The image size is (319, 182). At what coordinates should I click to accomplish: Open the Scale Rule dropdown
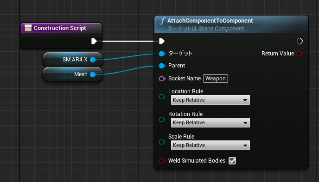point(211,146)
